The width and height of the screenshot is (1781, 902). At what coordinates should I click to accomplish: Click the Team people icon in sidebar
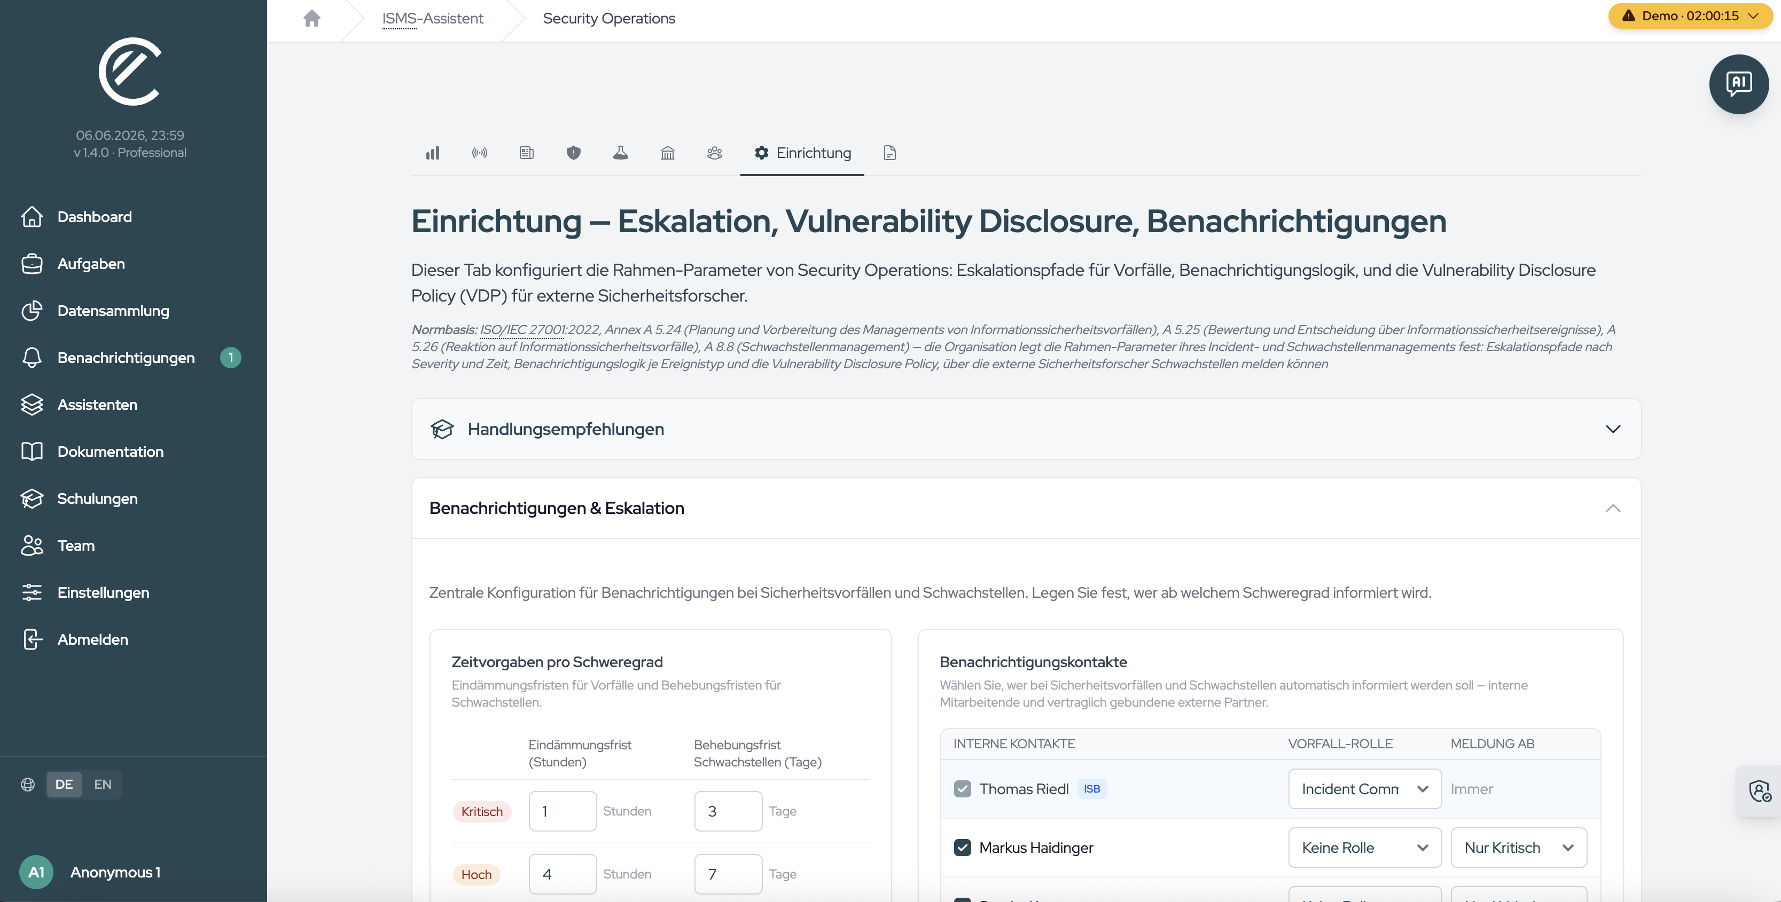pyautogui.click(x=32, y=545)
